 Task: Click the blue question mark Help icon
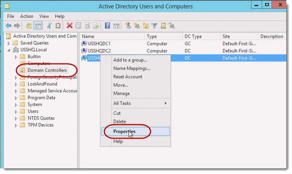(x=107, y=25)
